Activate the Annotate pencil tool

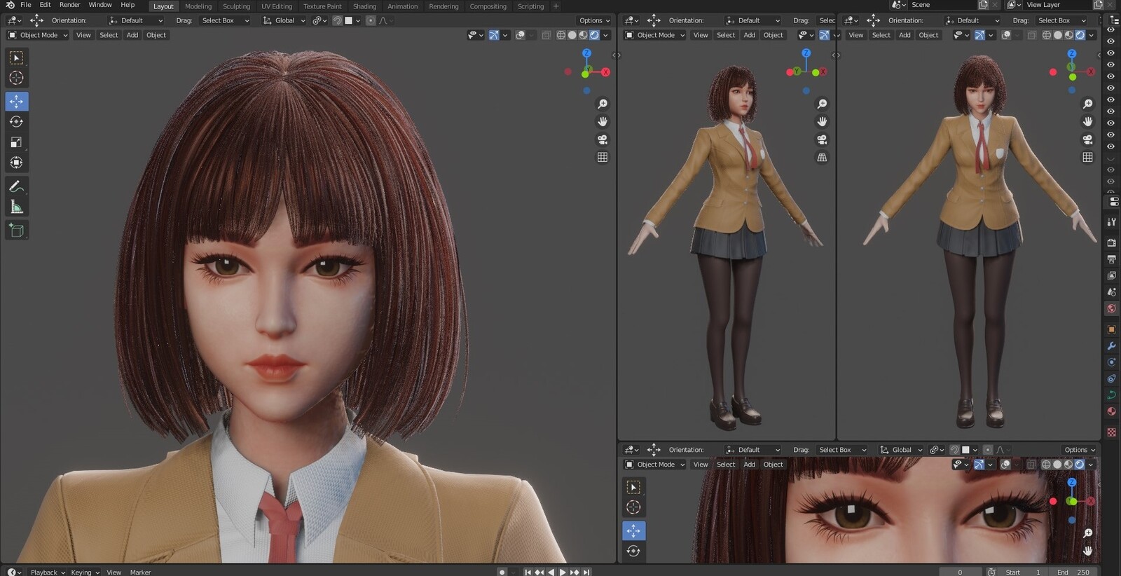point(16,186)
